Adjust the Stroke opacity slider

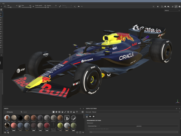pos(41,7)
